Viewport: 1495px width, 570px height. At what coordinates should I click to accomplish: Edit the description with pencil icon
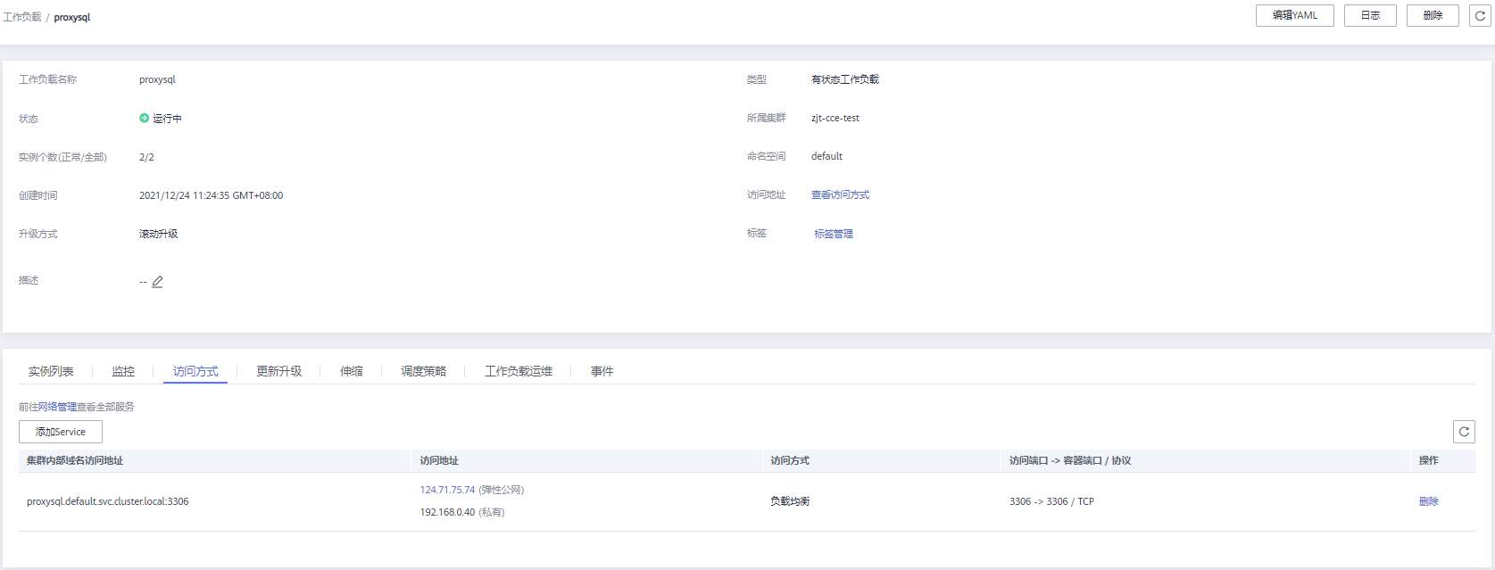click(x=158, y=282)
